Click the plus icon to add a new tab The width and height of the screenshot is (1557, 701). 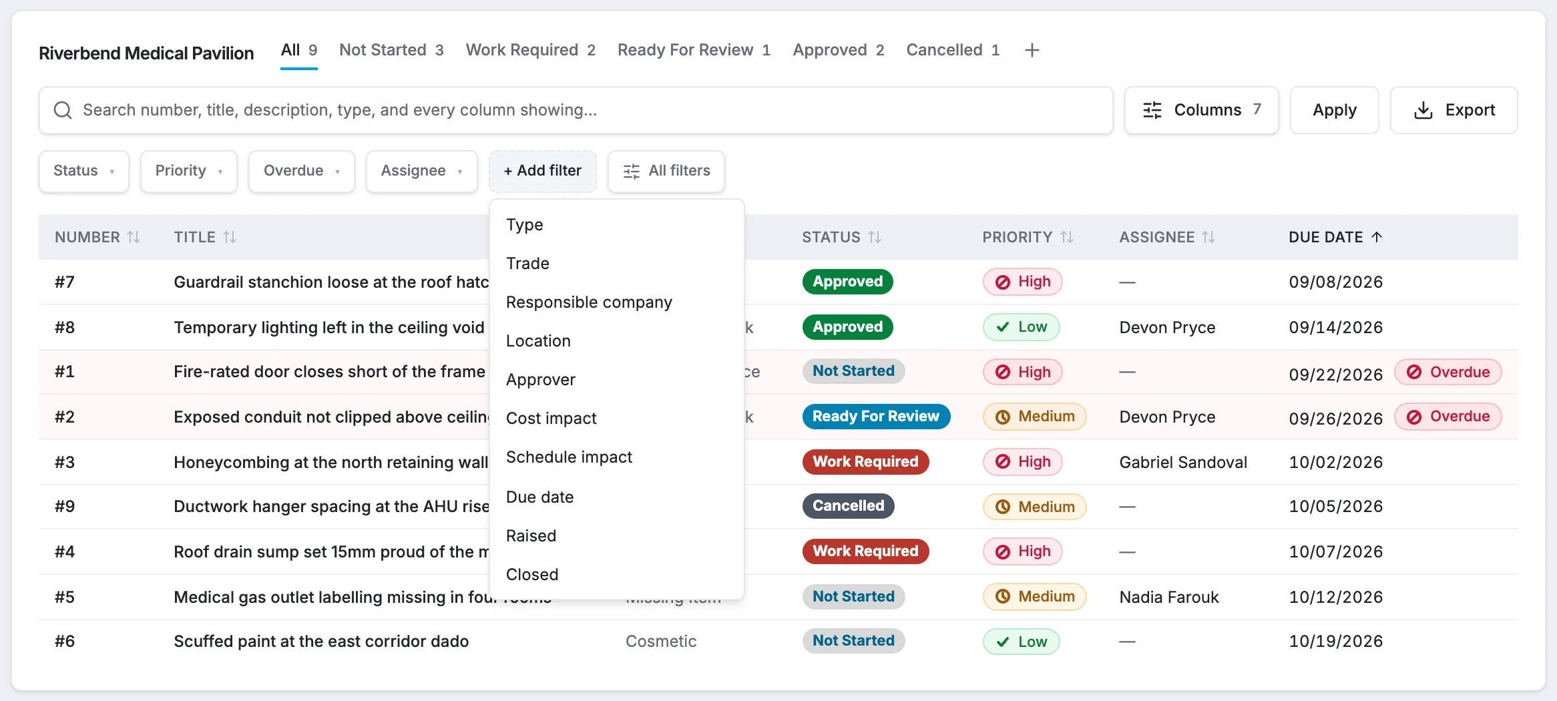tap(1032, 50)
